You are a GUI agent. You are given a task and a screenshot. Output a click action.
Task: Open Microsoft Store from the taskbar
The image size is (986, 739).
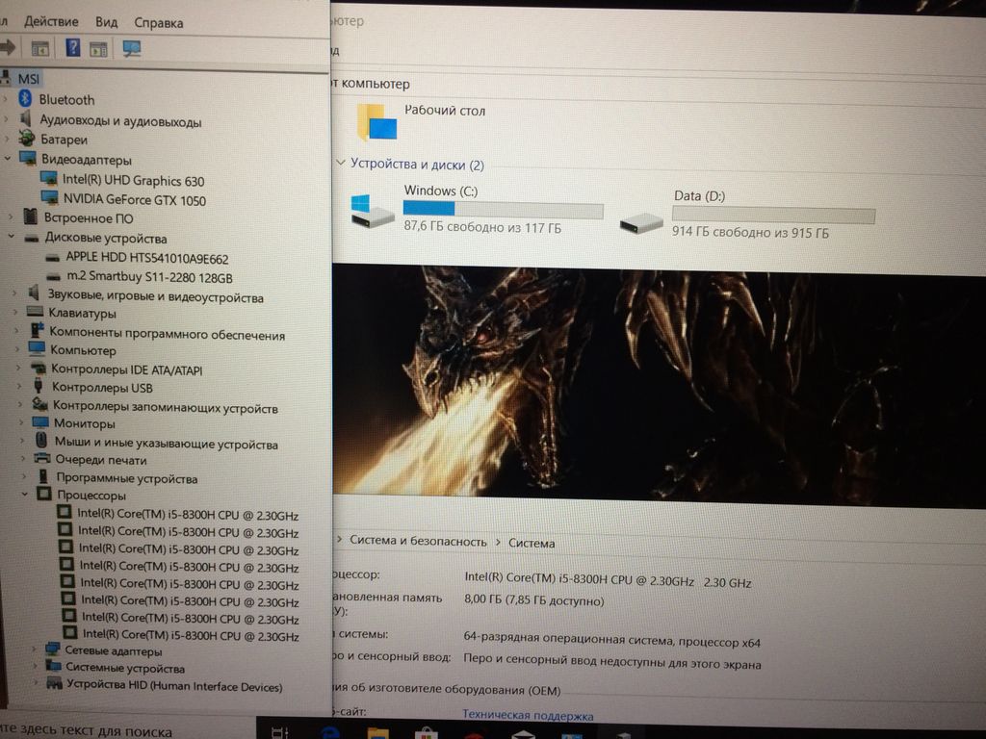click(425, 732)
